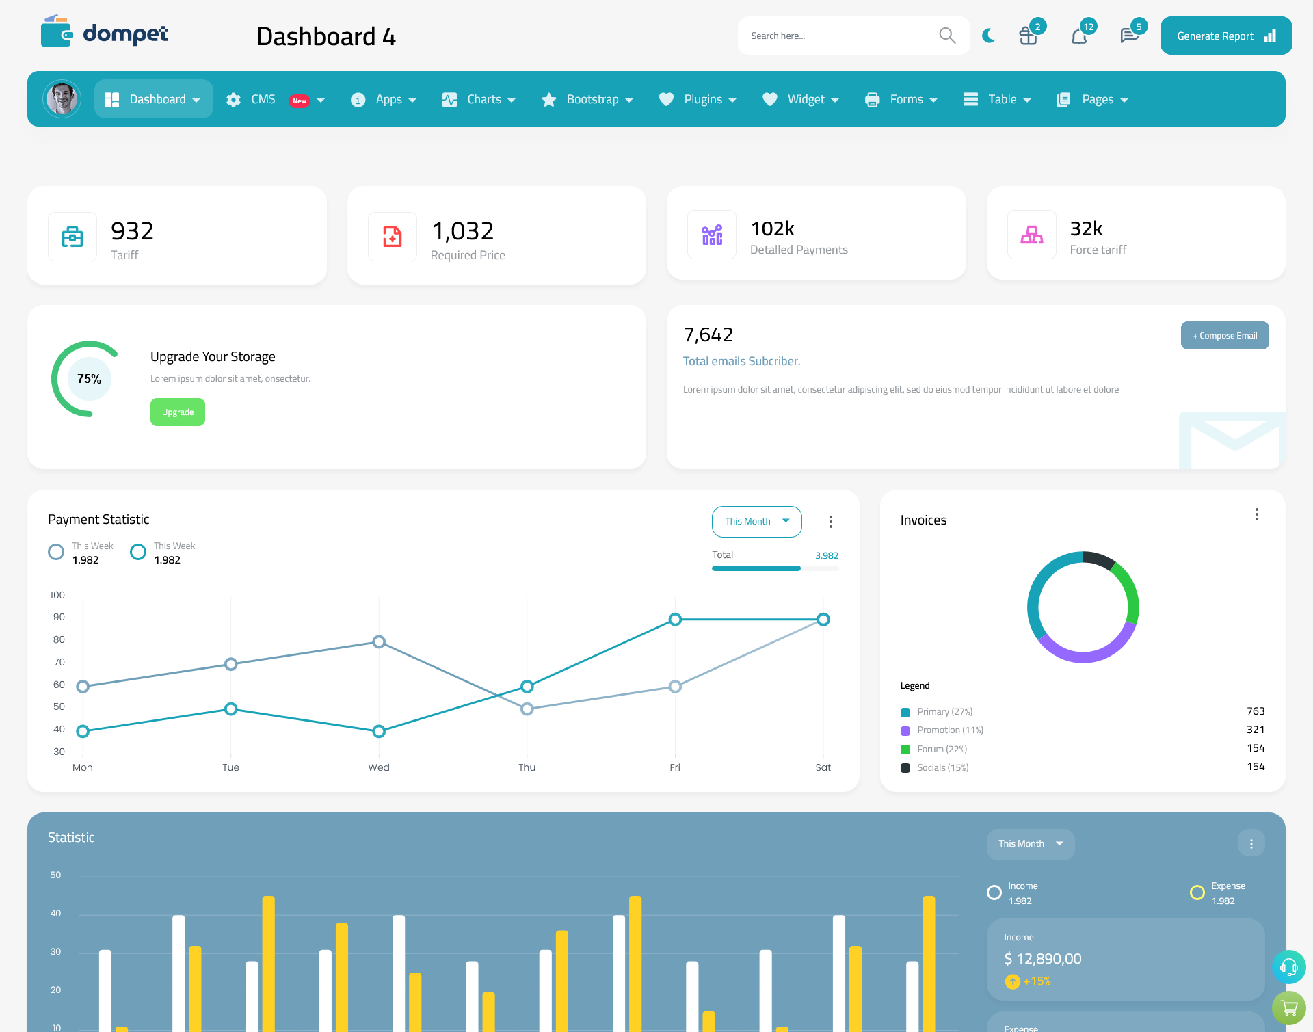Expand the This Month Statistic dropdown
This screenshot has width=1313, height=1032.
click(x=1031, y=843)
